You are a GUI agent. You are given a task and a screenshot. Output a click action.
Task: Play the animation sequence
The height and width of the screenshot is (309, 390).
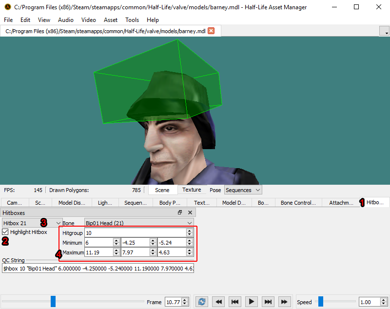coord(251,302)
